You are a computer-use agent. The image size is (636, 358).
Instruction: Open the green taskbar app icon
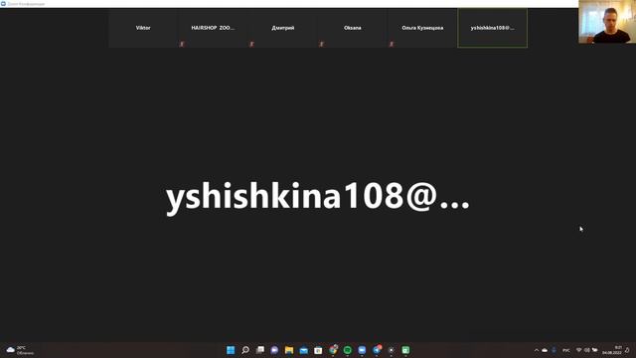coord(405,350)
